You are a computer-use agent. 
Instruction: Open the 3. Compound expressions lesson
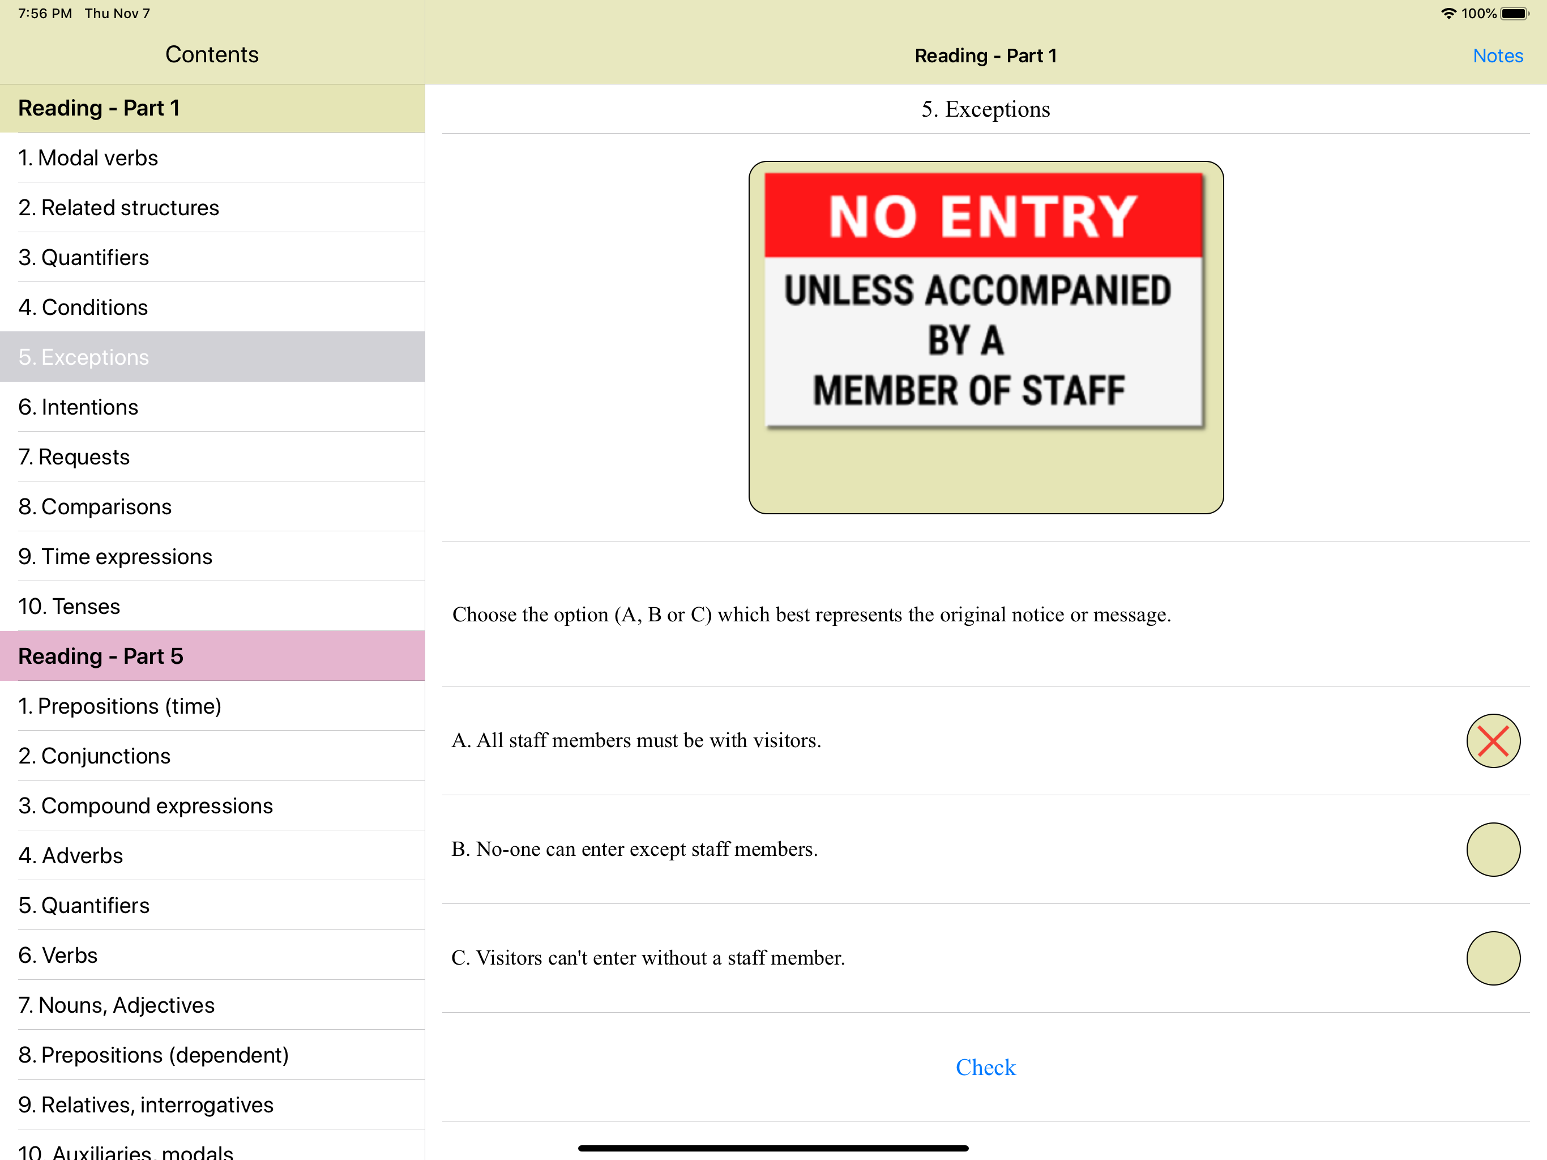pos(212,805)
